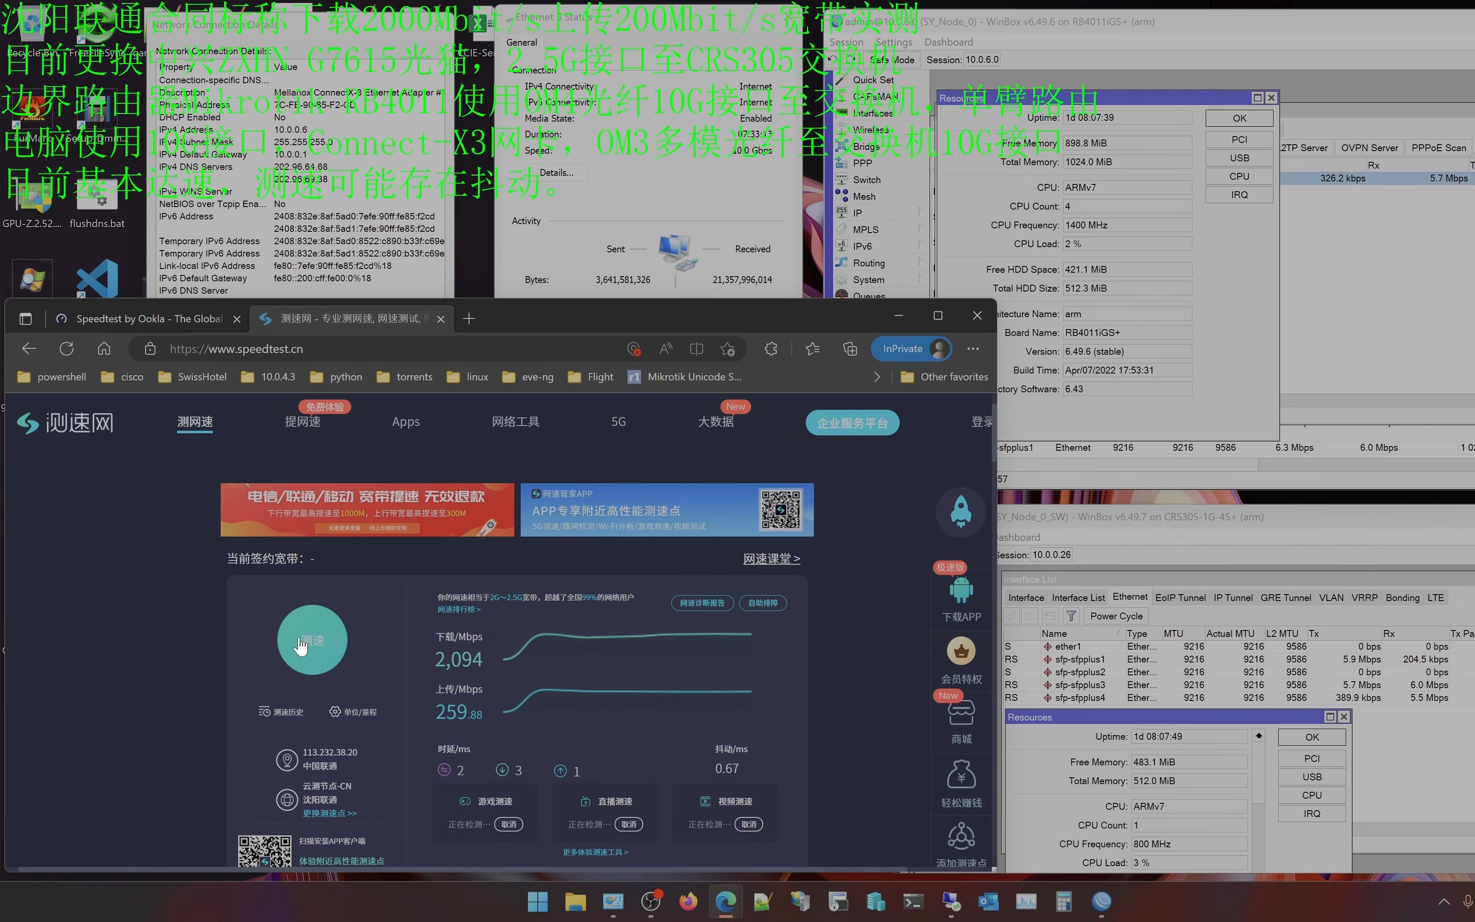Show hidden system tray icons
Screen dimensions: 1475x922
tap(1444, 901)
